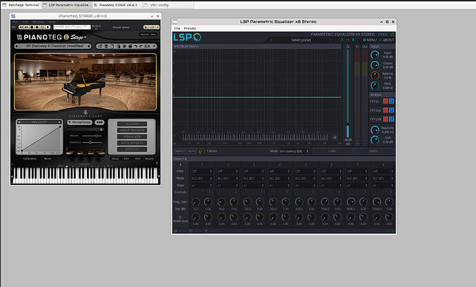Open filter 1 Mode dropdown showing RLC (BT)

(202, 179)
